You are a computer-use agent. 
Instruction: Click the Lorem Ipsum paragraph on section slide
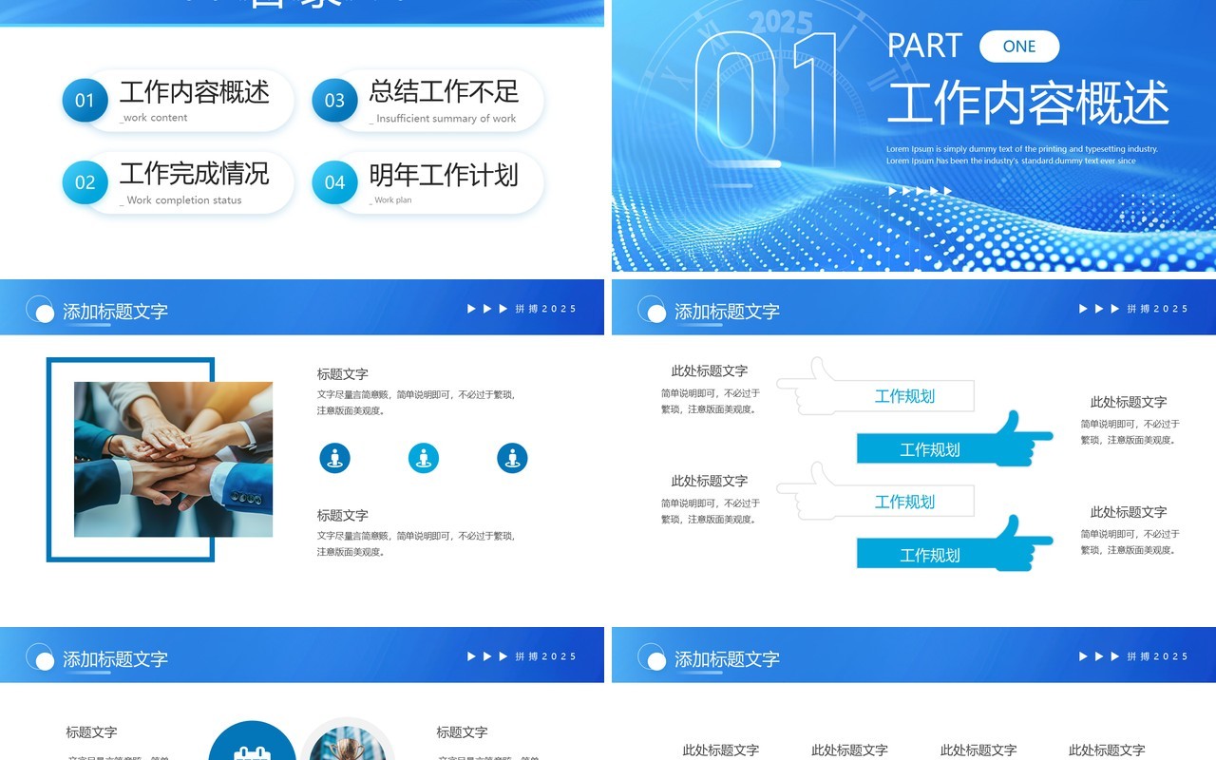[1022, 155]
